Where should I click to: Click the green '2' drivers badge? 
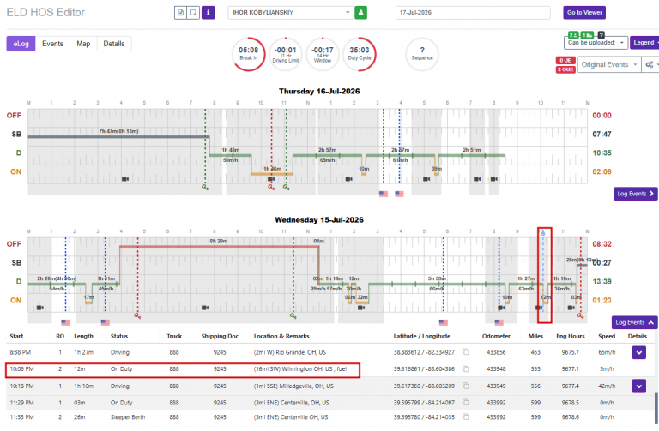[573, 35]
